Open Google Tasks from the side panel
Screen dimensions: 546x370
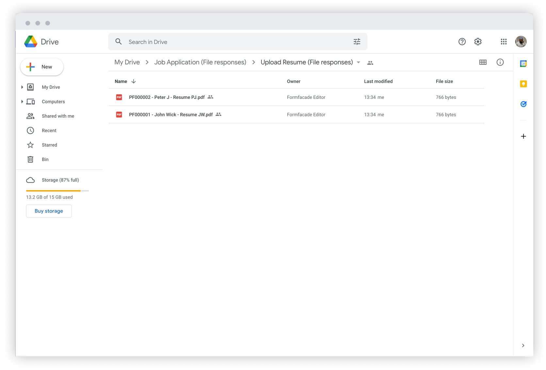[523, 104]
